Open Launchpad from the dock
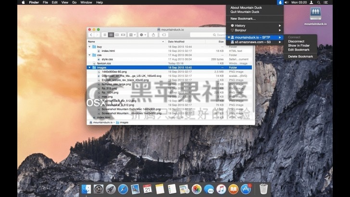 point(111,189)
